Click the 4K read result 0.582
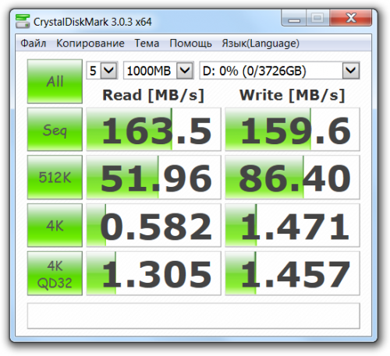The width and height of the screenshot is (390, 356). [154, 225]
